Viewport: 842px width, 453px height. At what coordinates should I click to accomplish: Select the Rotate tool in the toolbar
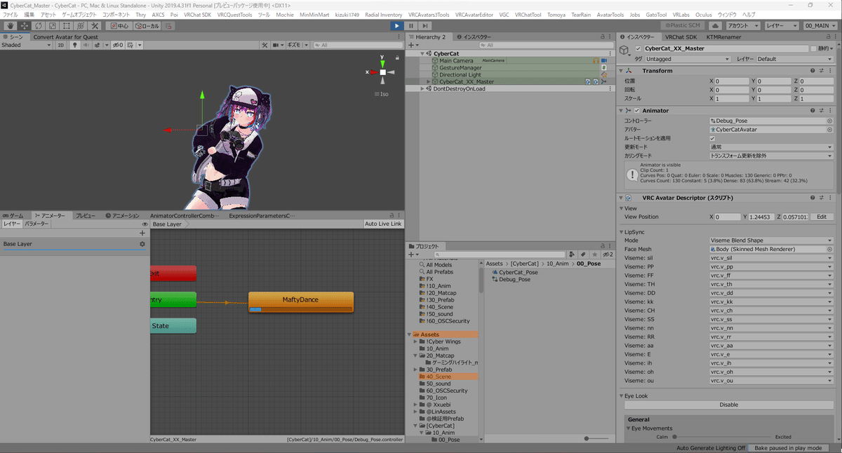coord(39,26)
